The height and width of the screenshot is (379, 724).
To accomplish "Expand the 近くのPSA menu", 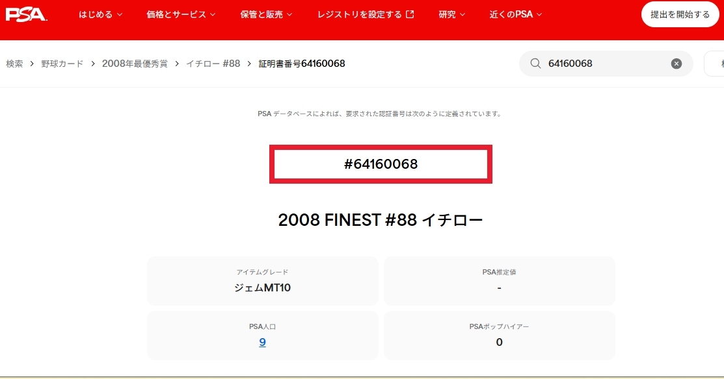I will [x=516, y=14].
